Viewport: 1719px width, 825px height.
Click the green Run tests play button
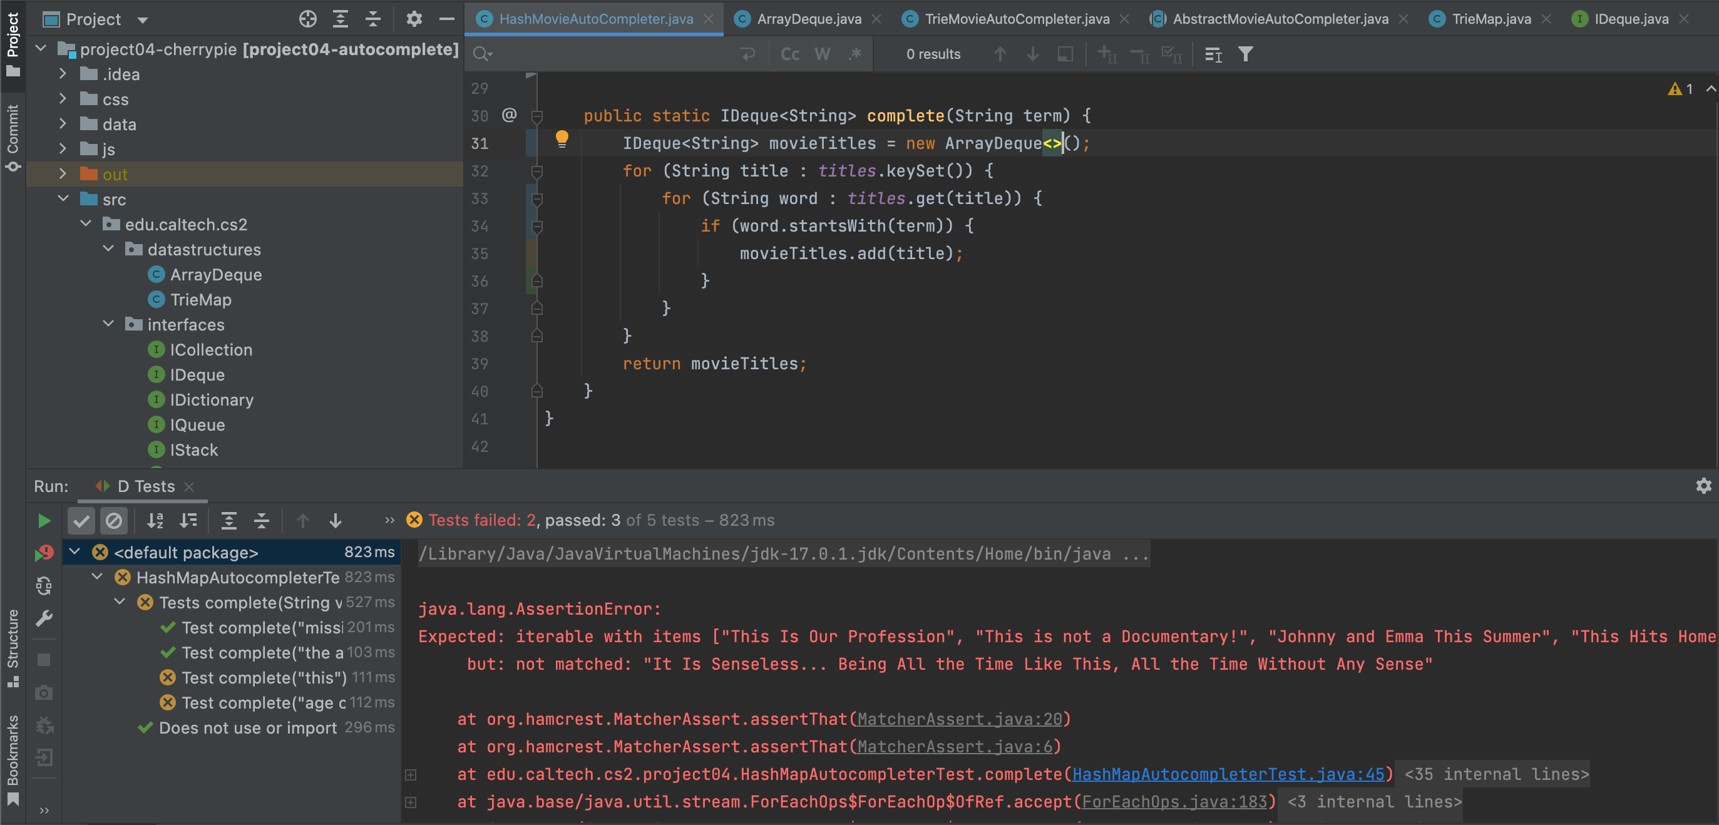tap(44, 521)
